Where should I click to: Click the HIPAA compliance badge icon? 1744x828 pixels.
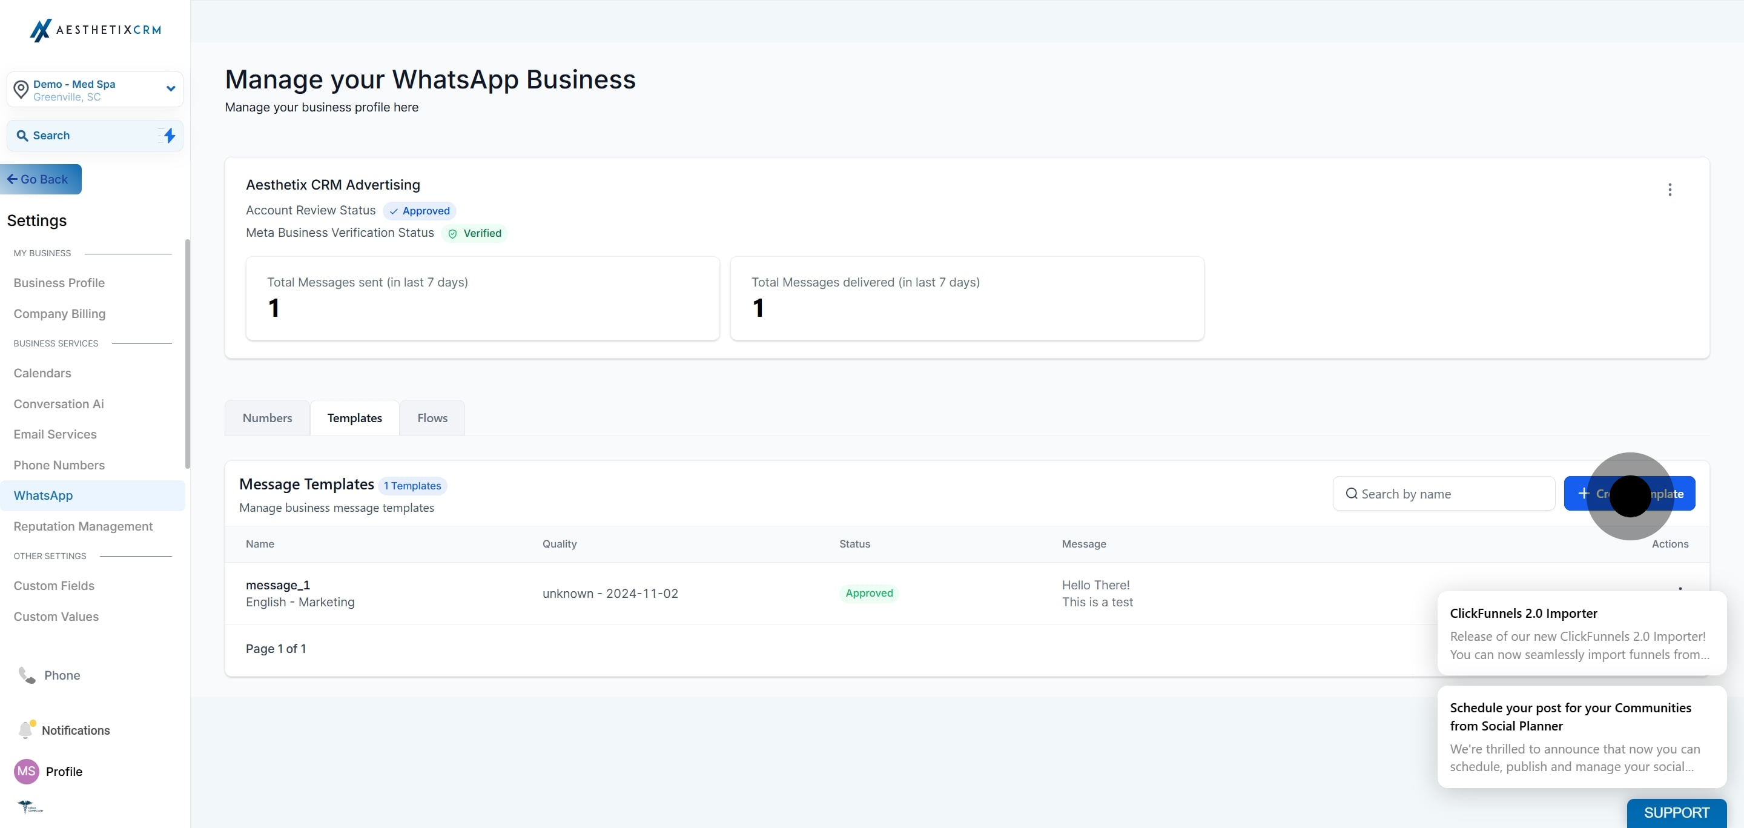(30, 806)
